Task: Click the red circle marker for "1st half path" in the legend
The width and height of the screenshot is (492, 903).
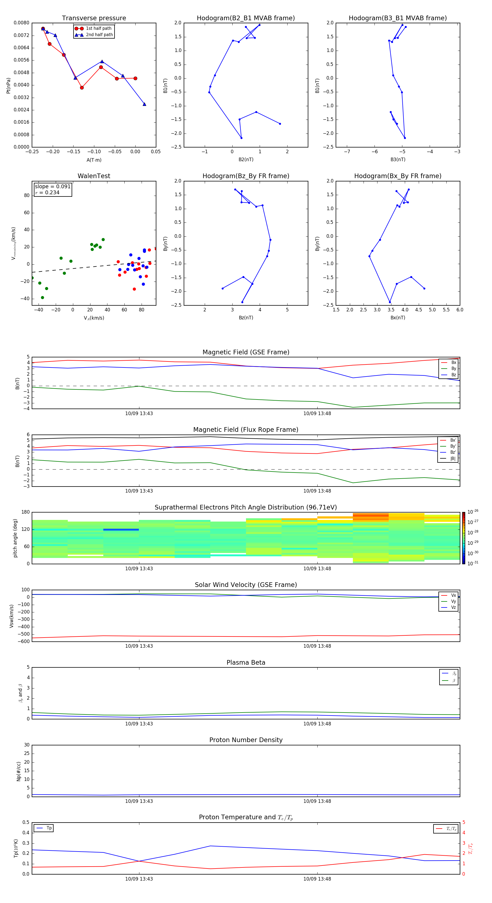Action: coord(79,28)
